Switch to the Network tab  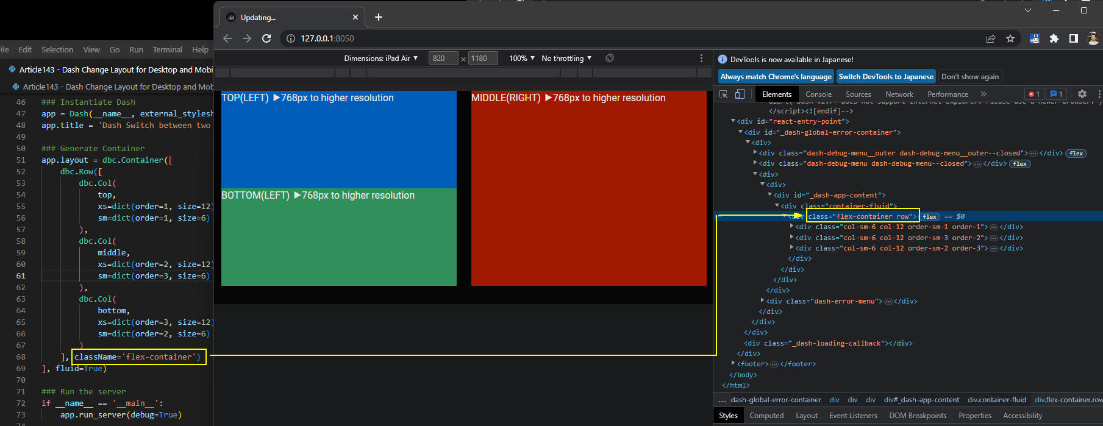tap(899, 94)
